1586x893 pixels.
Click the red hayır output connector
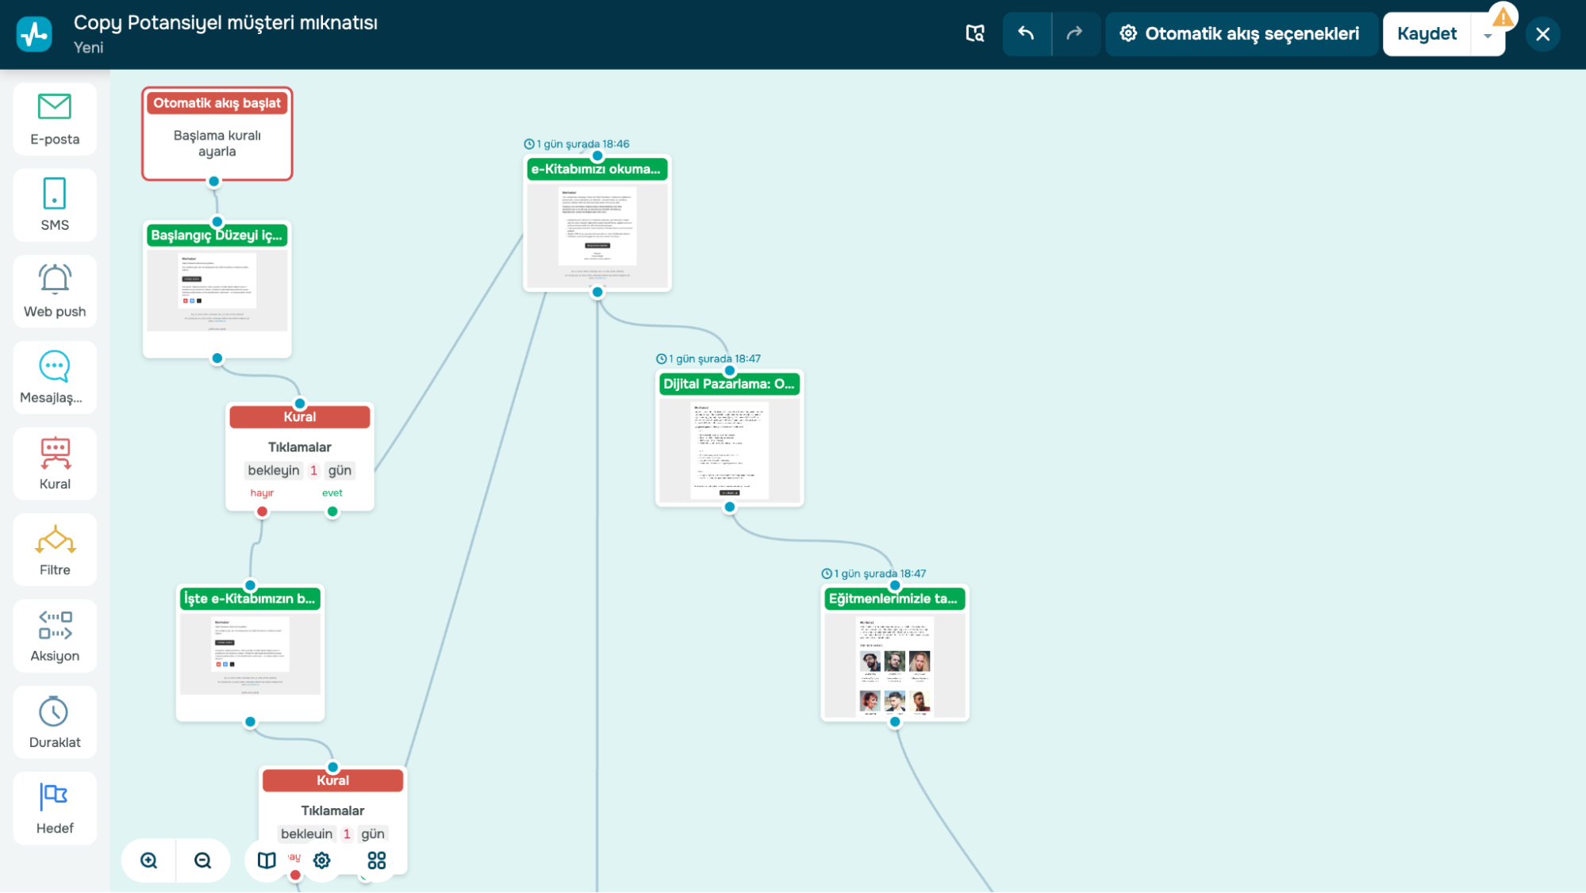coord(262,512)
